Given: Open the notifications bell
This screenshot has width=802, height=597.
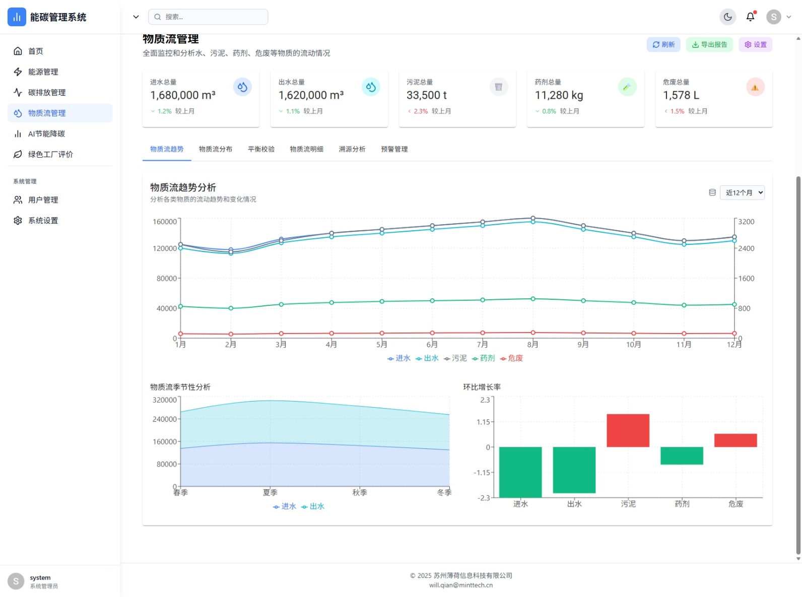Looking at the screenshot, I should (x=750, y=17).
